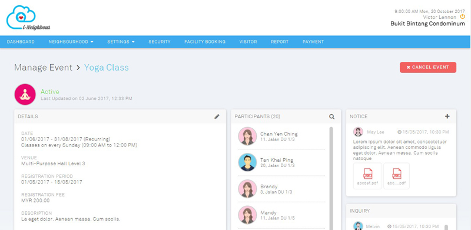The image size is (471, 230).
Task: Select the Tan Khai Ping name
Action: 277,160
